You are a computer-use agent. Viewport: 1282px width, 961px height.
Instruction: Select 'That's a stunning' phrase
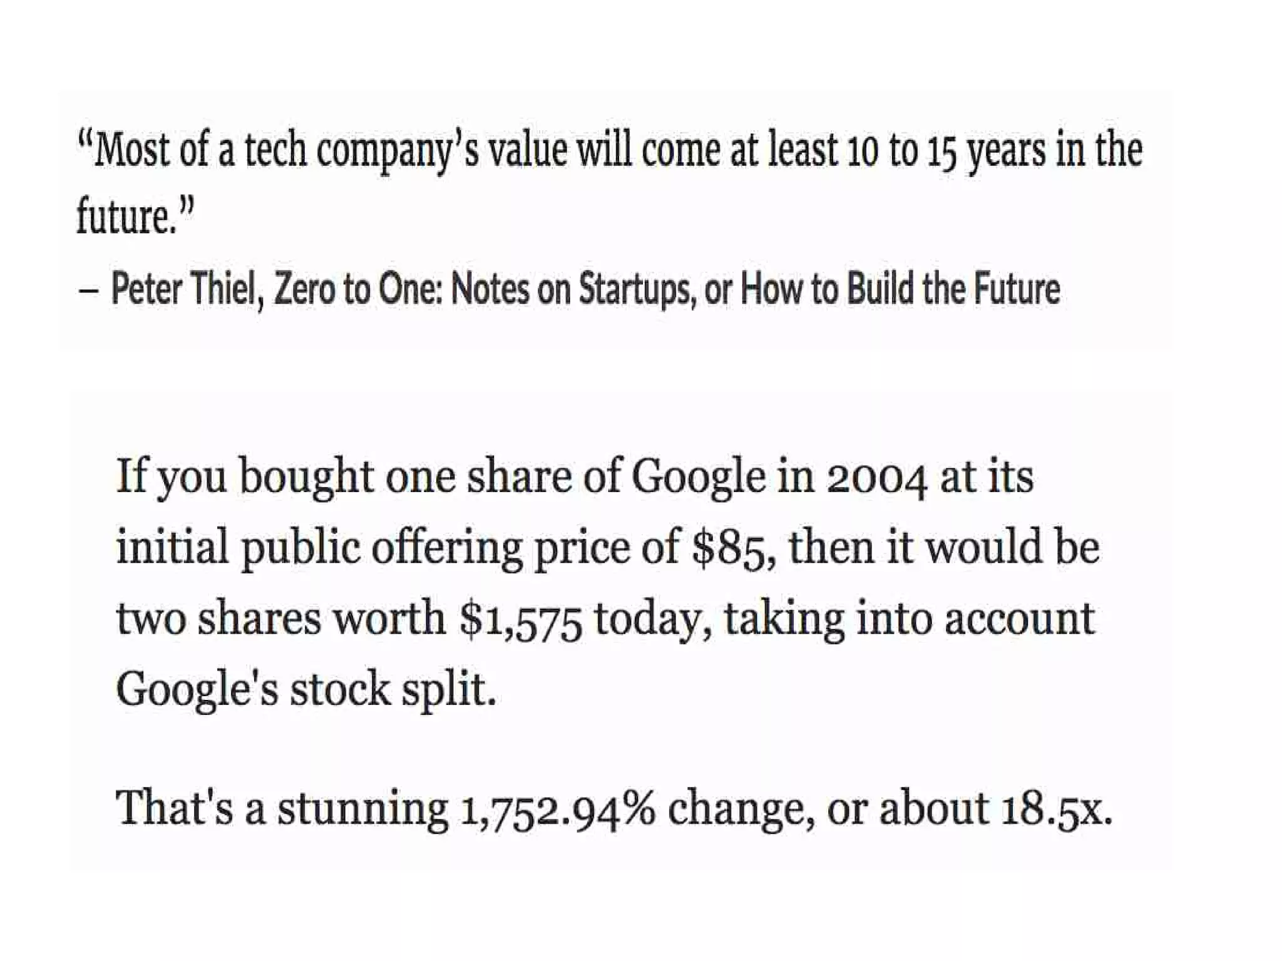[282, 809]
